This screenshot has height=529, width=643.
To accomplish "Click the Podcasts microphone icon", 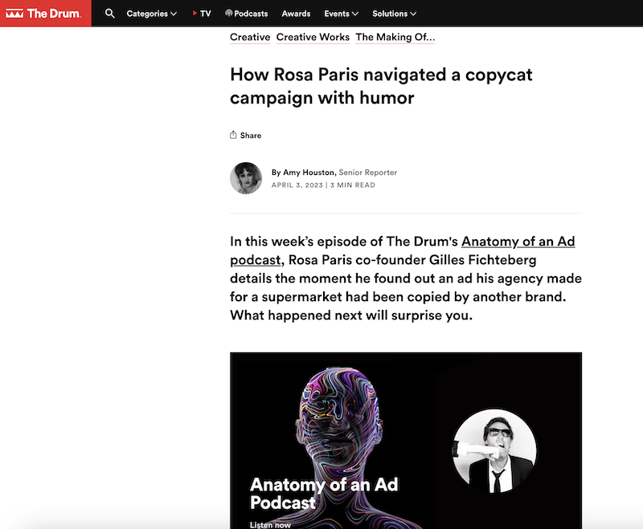I will pyautogui.click(x=229, y=13).
